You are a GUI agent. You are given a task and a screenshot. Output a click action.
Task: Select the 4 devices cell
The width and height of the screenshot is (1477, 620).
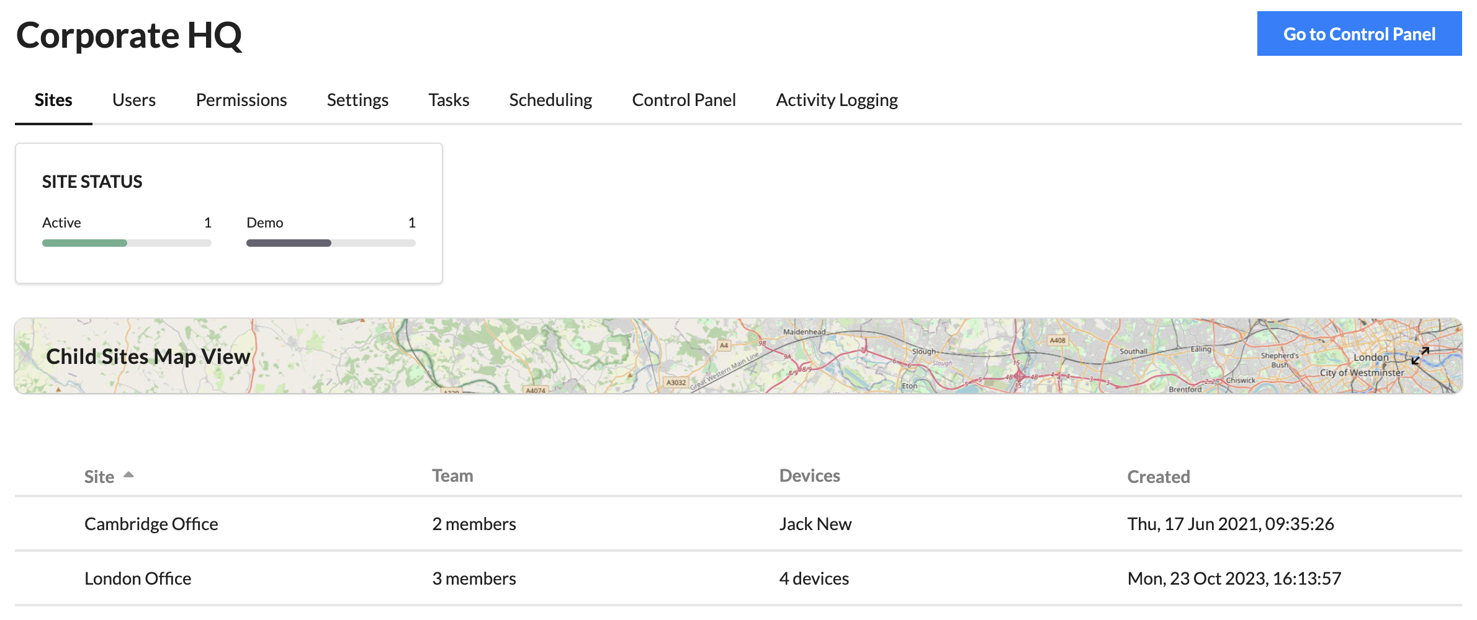tap(814, 578)
